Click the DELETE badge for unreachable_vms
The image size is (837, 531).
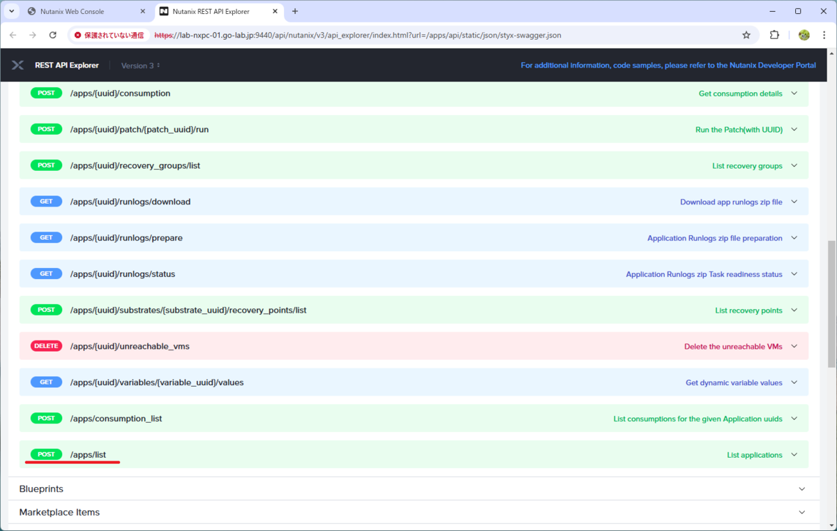(x=46, y=346)
